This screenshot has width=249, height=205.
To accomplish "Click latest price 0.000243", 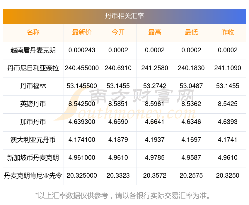I will pos(82,50).
